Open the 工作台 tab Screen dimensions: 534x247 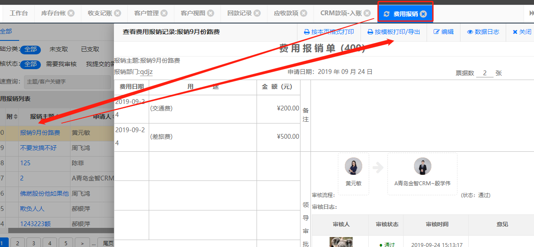click(19, 13)
